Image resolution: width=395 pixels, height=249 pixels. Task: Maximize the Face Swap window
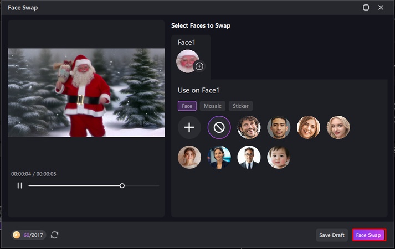[x=366, y=8]
